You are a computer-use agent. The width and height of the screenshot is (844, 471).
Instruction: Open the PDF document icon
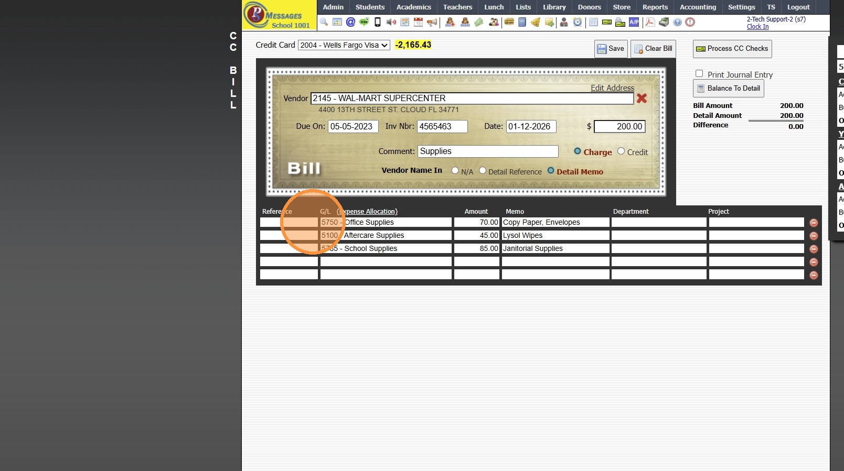tap(650, 22)
